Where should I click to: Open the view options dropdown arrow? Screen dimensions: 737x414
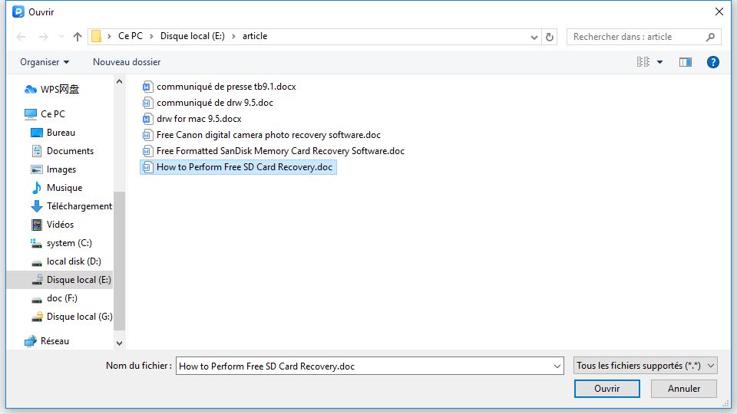click(660, 62)
